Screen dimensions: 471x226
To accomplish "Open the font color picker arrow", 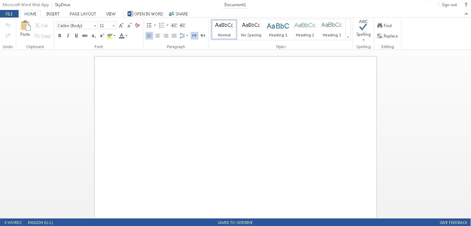I will [127, 36].
